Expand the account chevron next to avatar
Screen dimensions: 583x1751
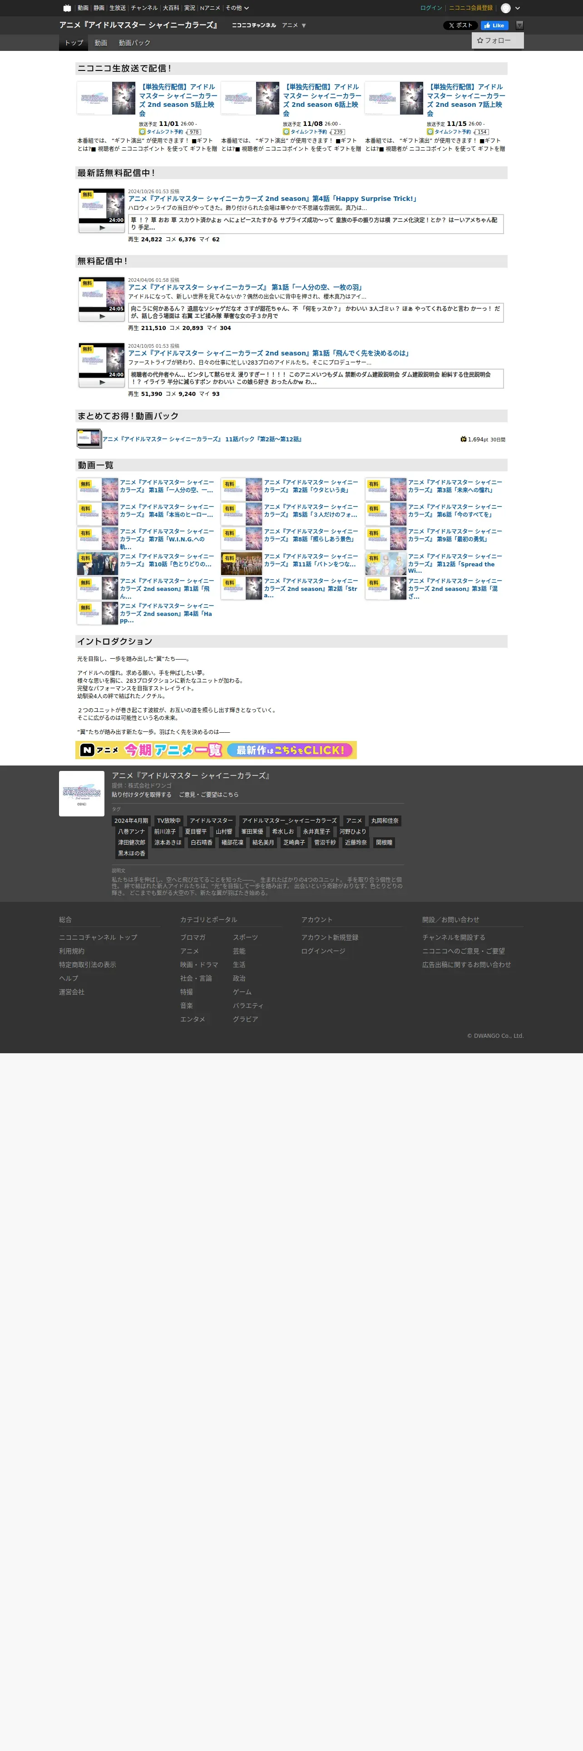[518, 8]
